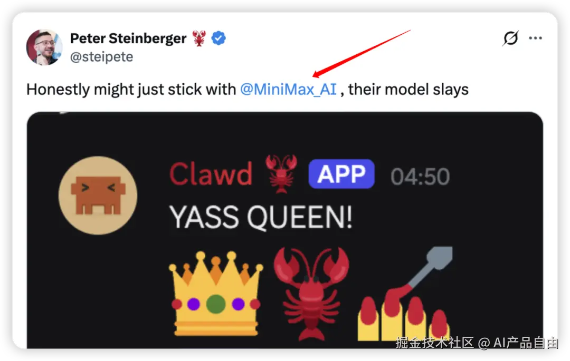570x361 pixels.
Task: Open the three-dot more options menu
Action: (x=535, y=38)
